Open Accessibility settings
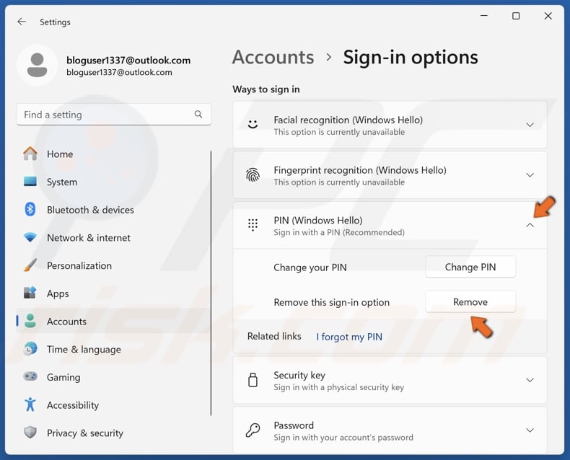 tap(113, 404)
